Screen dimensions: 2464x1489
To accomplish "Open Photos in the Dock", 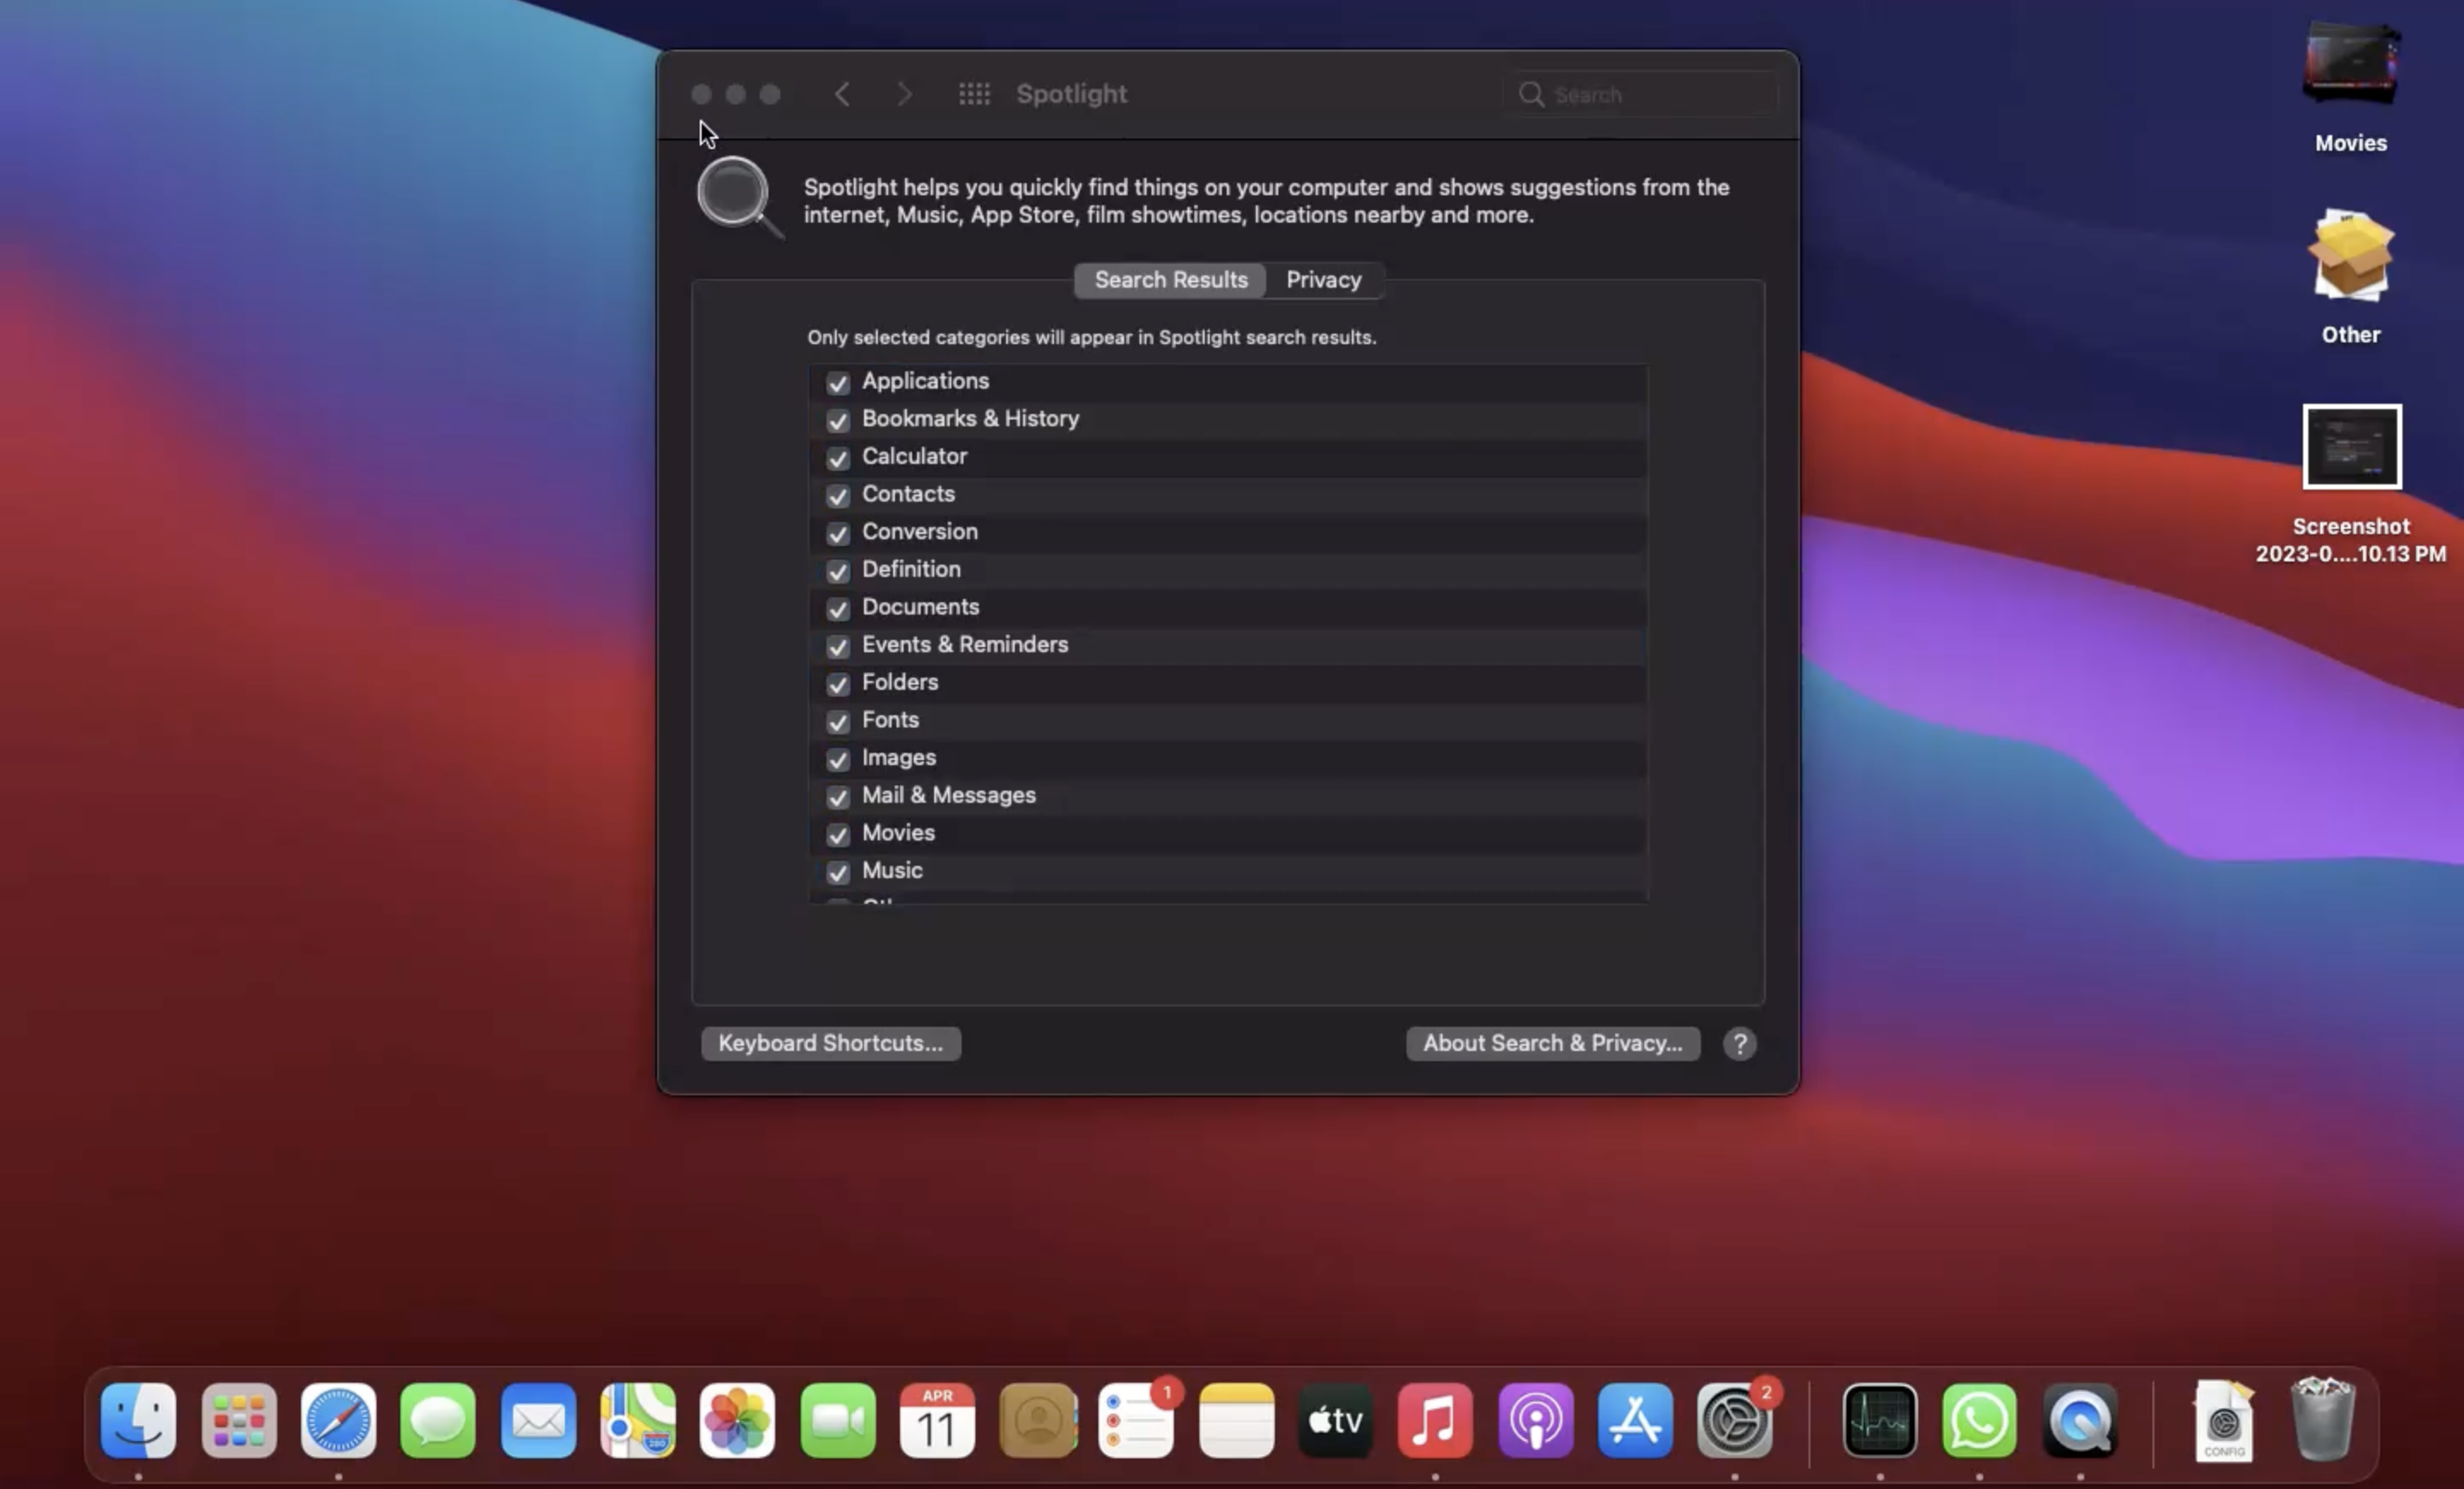I will tap(737, 1420).
